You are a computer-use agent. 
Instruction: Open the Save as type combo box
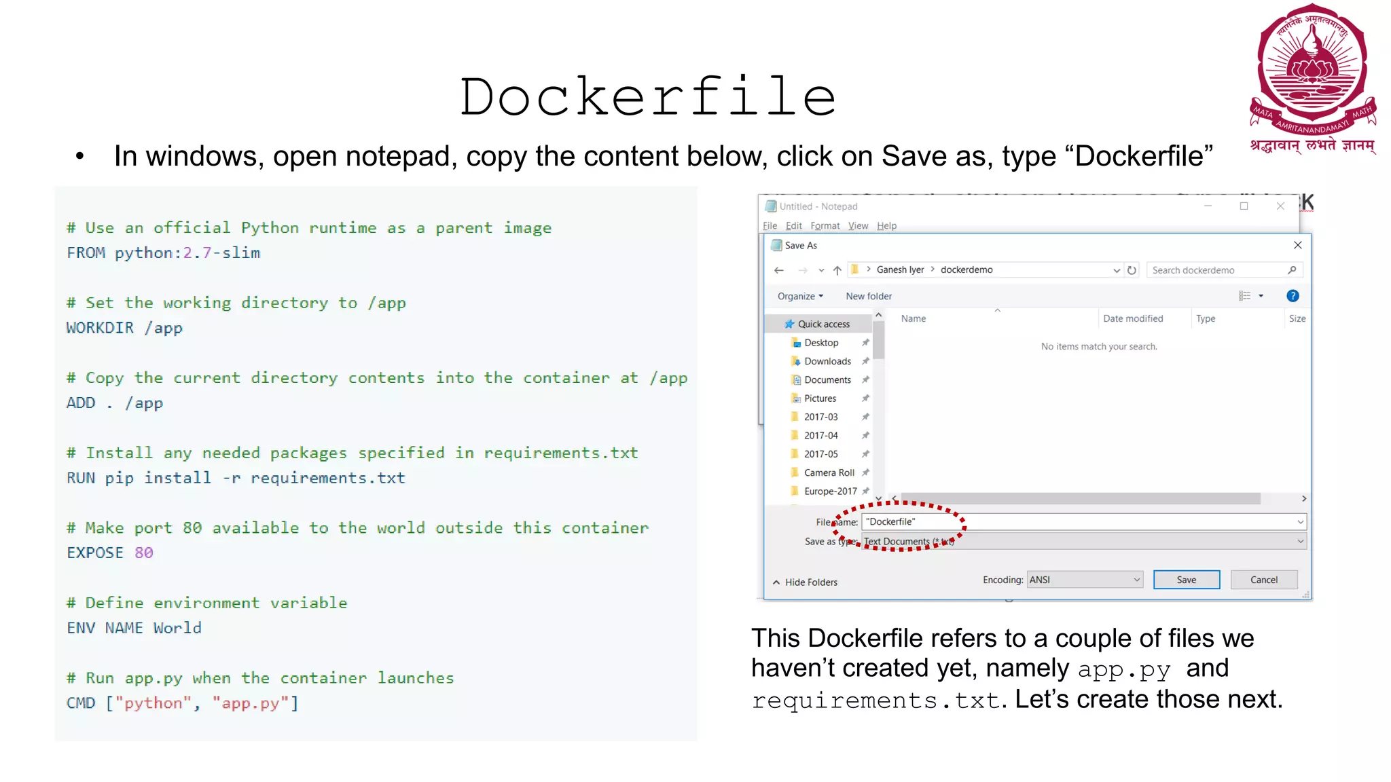1084,541
